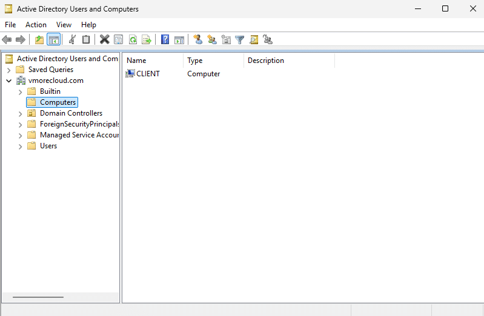Viewport: 484px width, 316px height.
Task: Select the CLIENT computer object
Action: (148, 74)
